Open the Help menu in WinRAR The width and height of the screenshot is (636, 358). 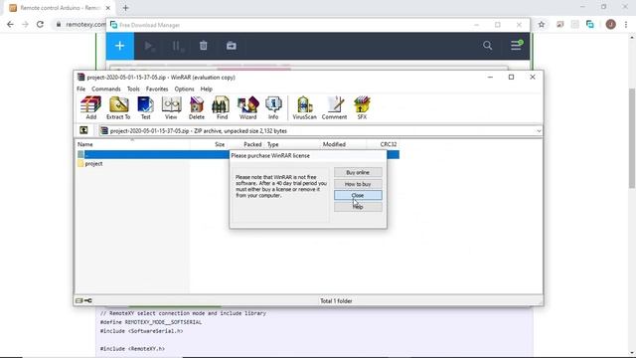(x=206, y=89)
